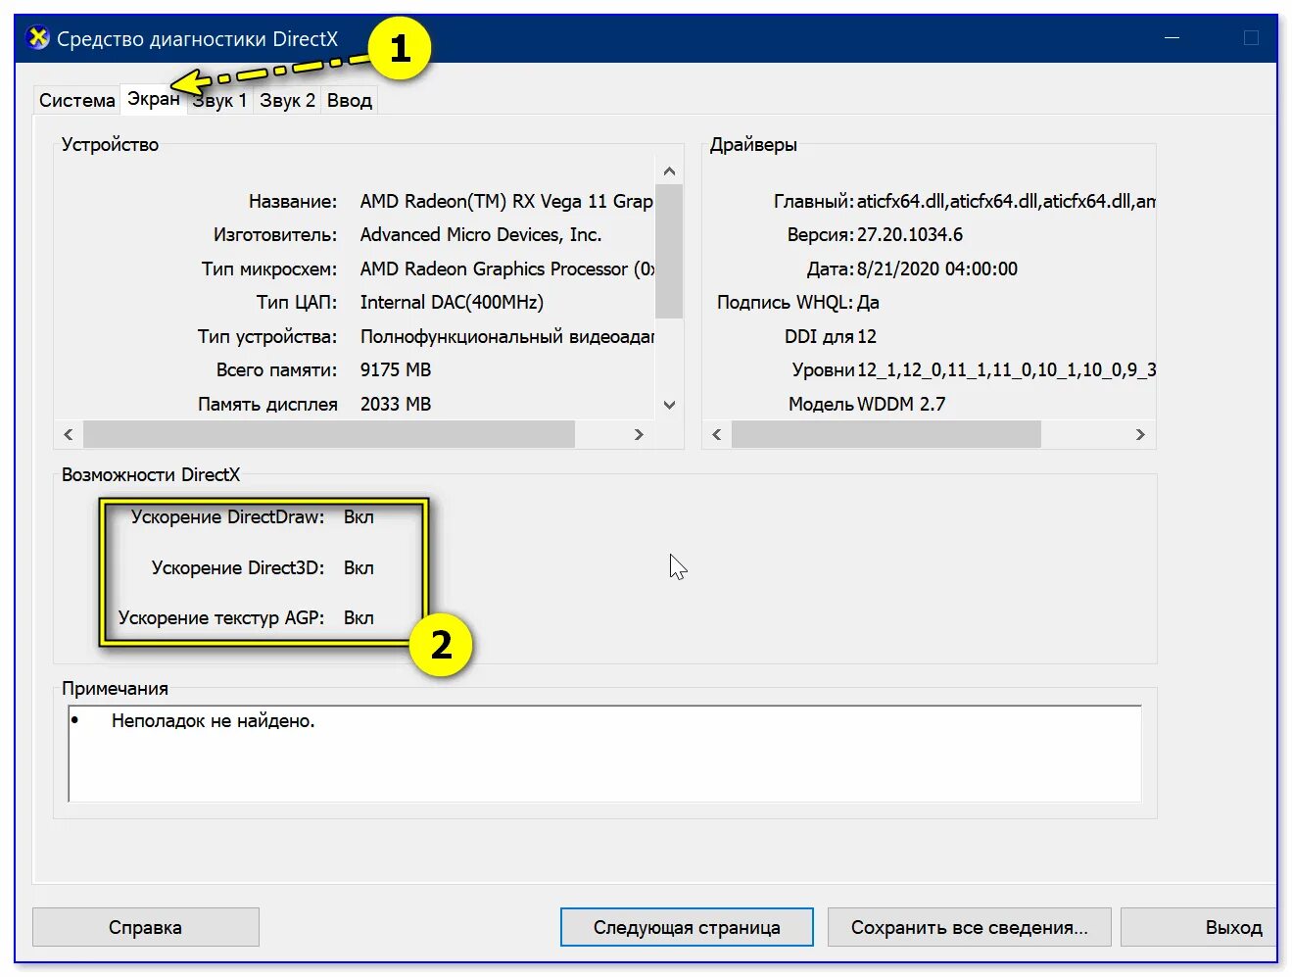The image size is (1292, 977).
Task: Click the Примечания notes text box
Action: tap(604, 754)
